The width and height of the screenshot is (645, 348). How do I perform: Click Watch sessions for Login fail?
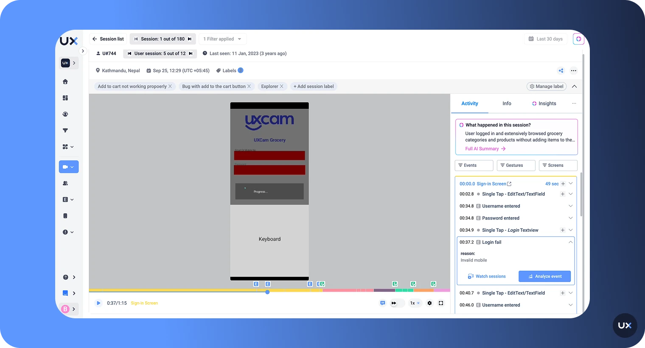pyautogui.click(x=487, y=276)
